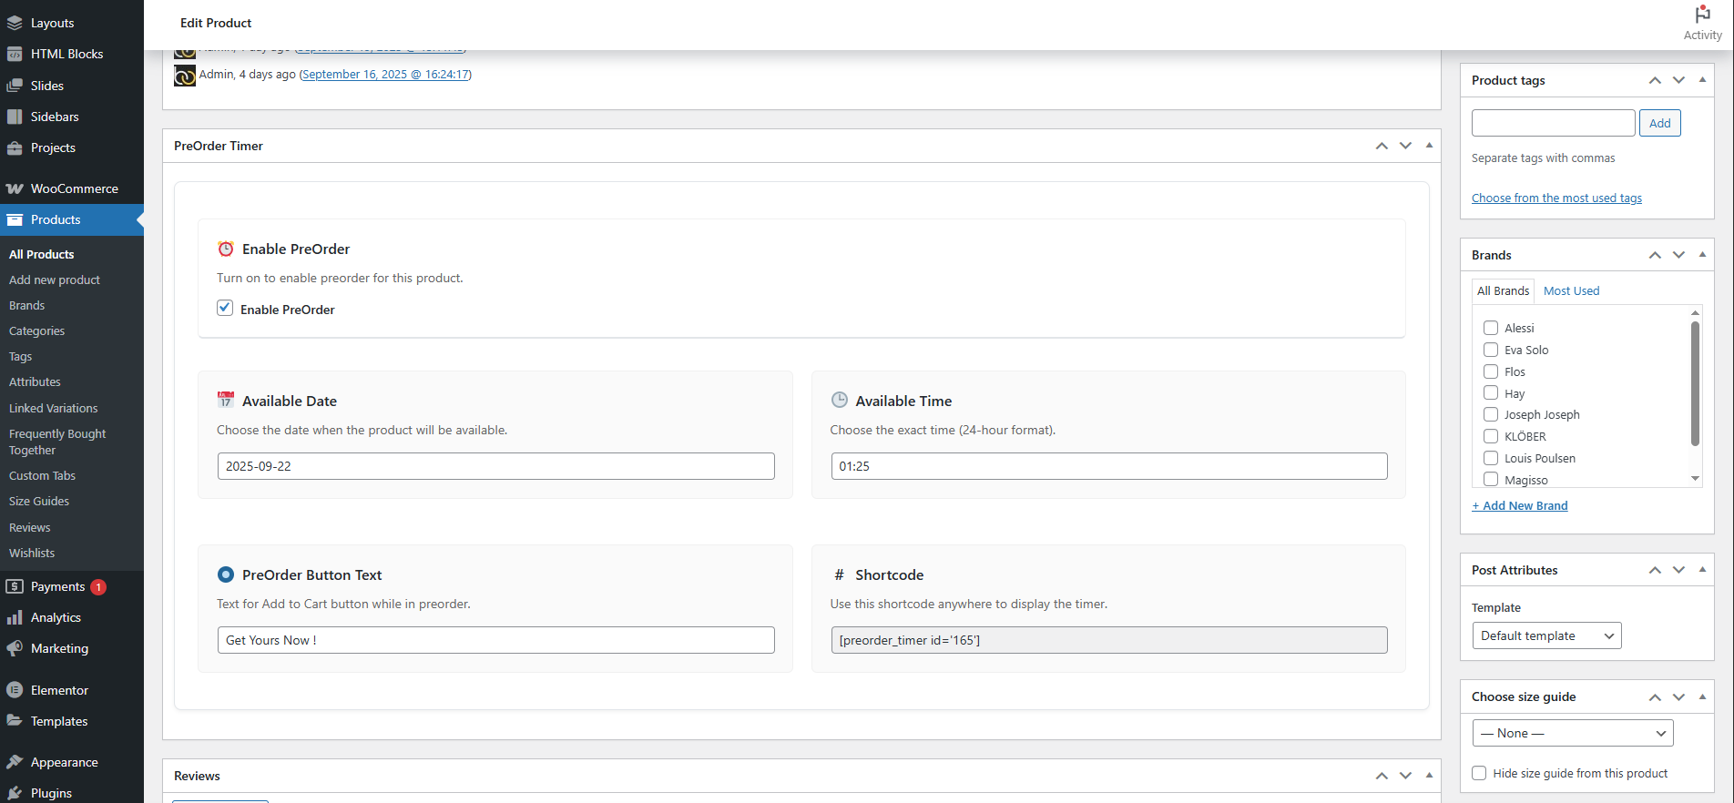Check the KLÖBER brand
This screenshot has width=1734, height=803.
pos(1491,436)
